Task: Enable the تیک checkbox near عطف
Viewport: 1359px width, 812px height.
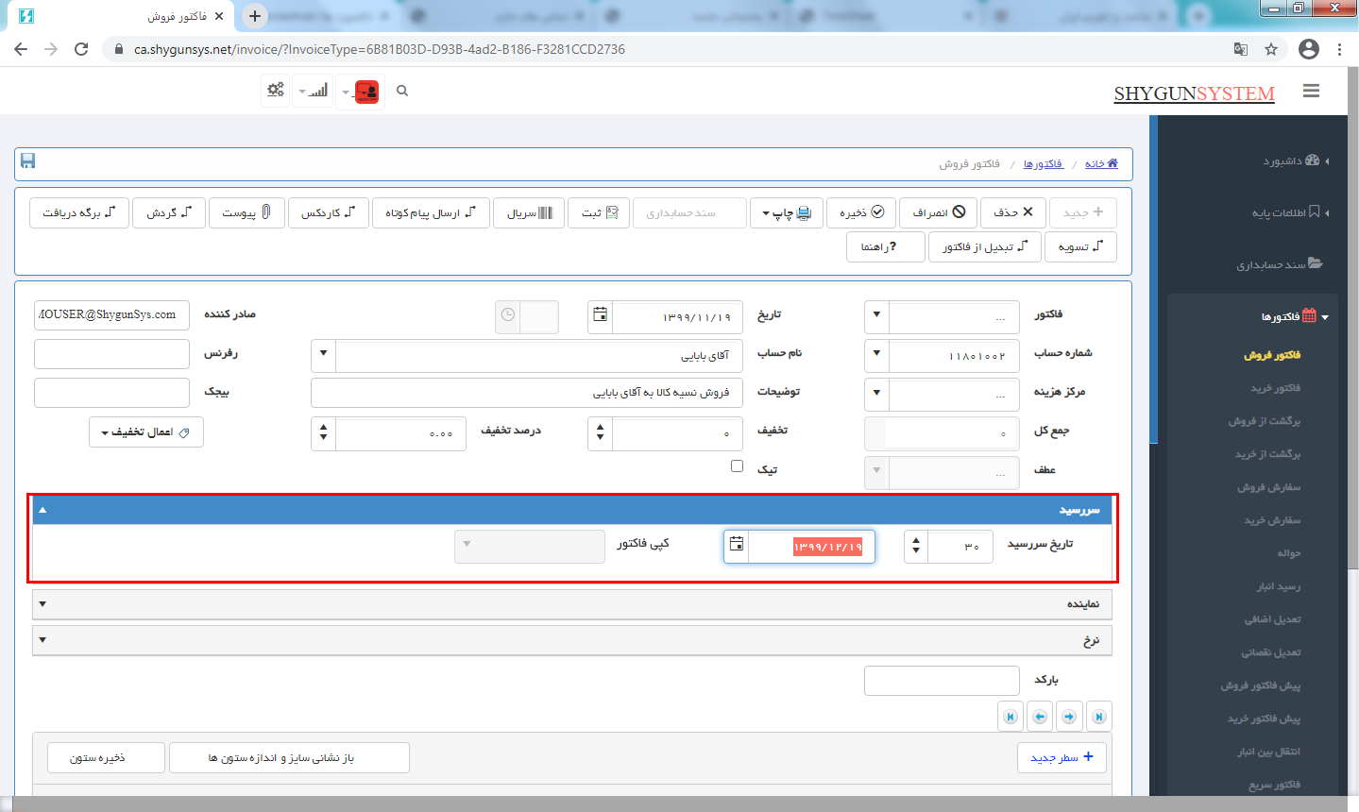Action: [x=737, y=465]
